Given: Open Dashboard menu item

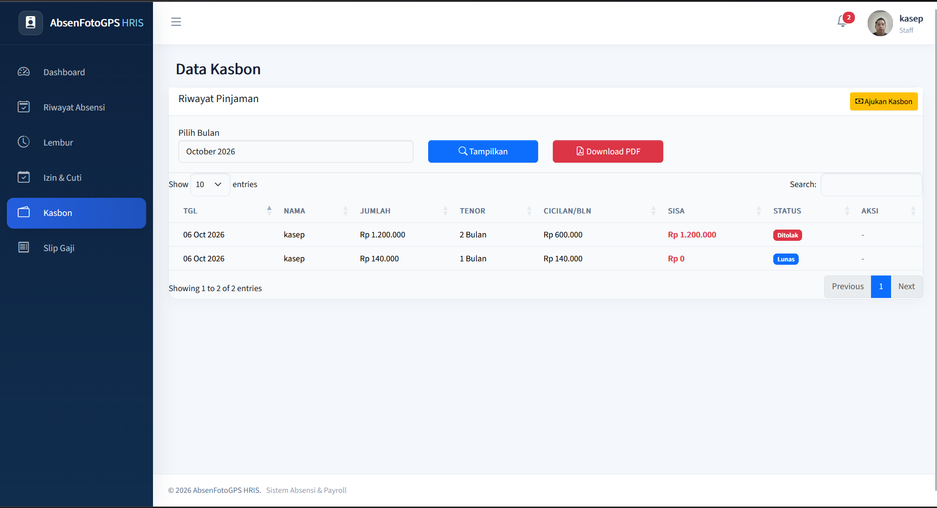Looking at the screenshot, I should point(76,72).
